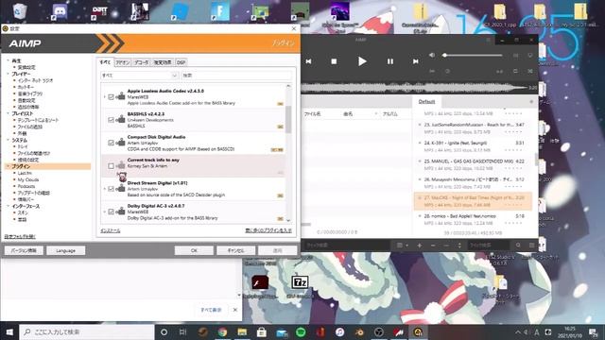Open the Windows Start menu
605x340 pixels.
click(9, 331)
